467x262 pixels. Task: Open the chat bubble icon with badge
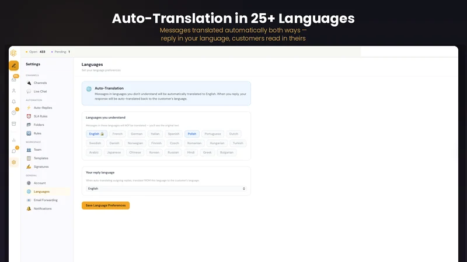(x=14, y=151)
